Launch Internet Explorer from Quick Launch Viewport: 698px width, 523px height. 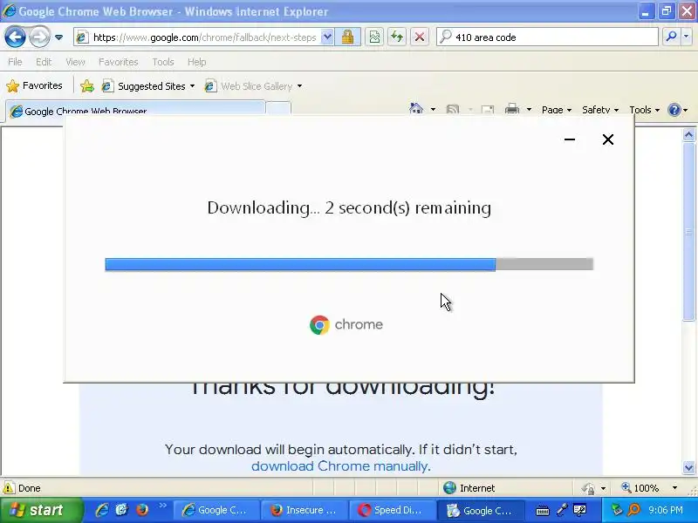(101, 510)
